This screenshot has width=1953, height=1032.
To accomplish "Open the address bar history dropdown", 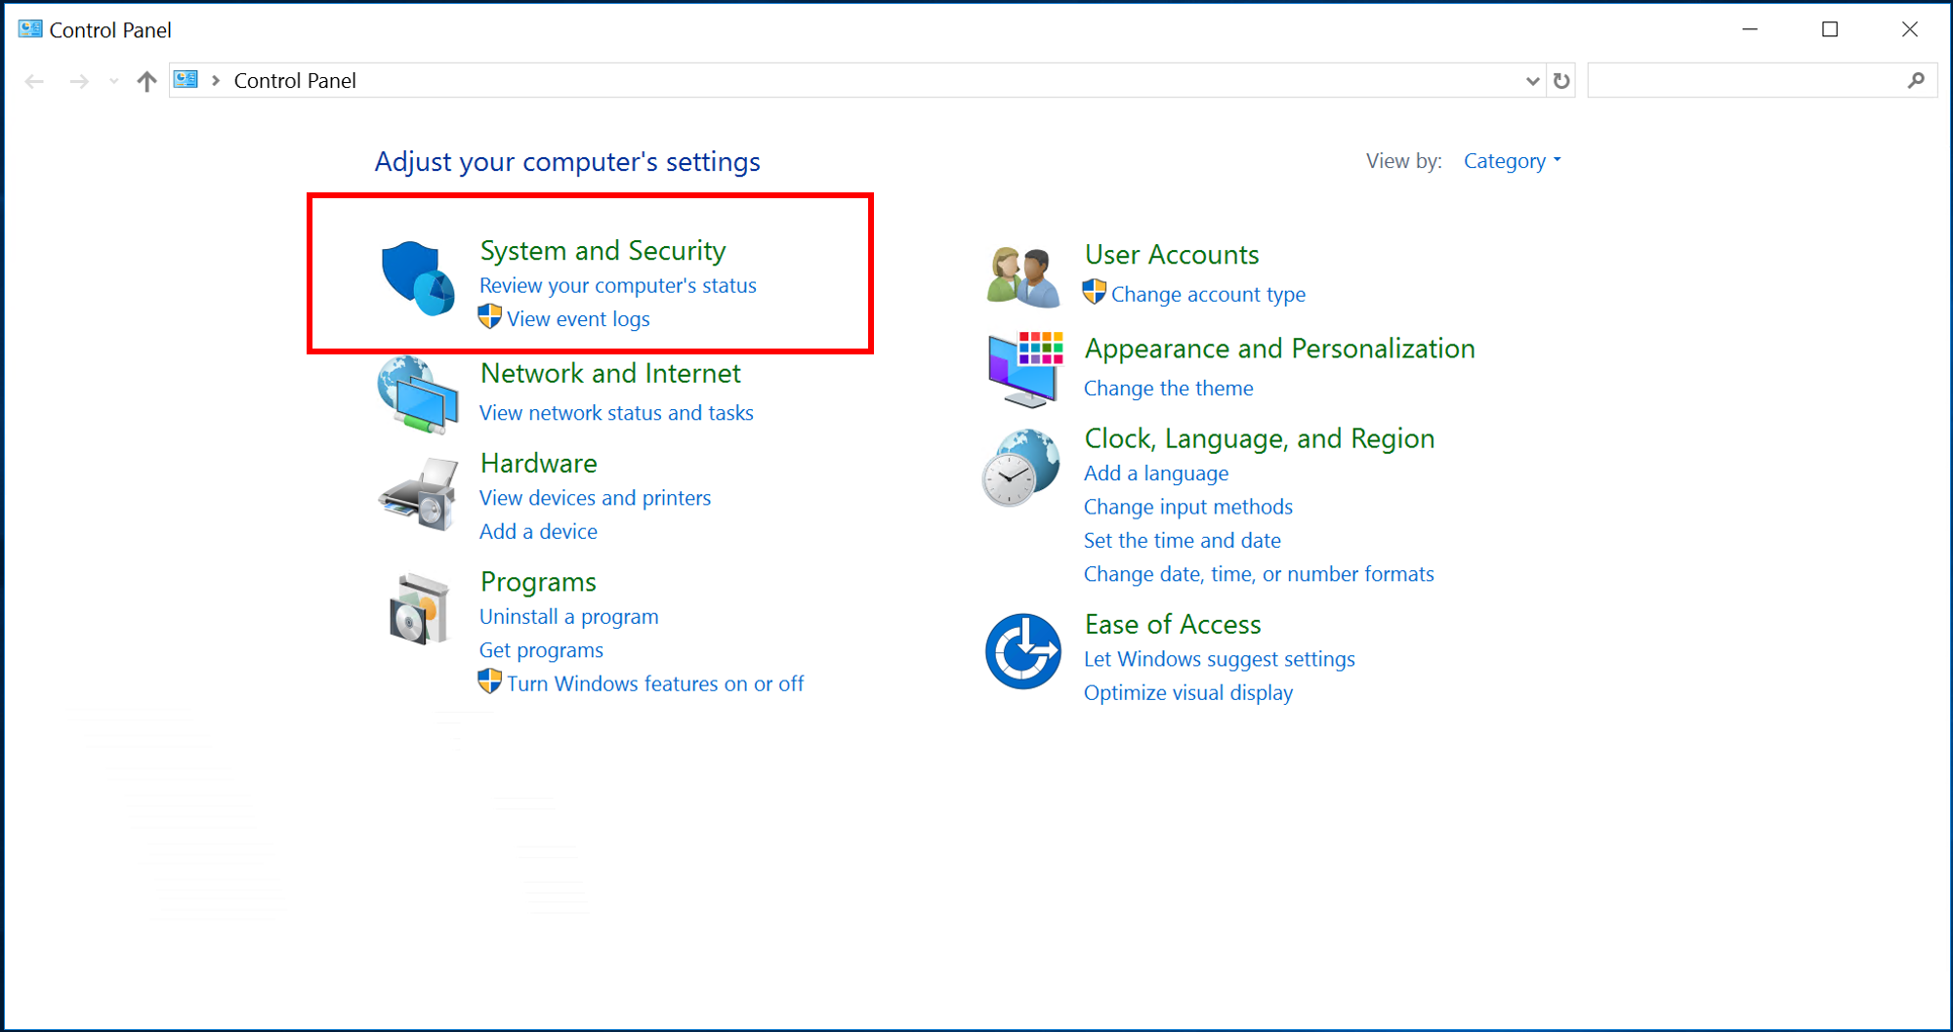I will (x=1532, y=81).
